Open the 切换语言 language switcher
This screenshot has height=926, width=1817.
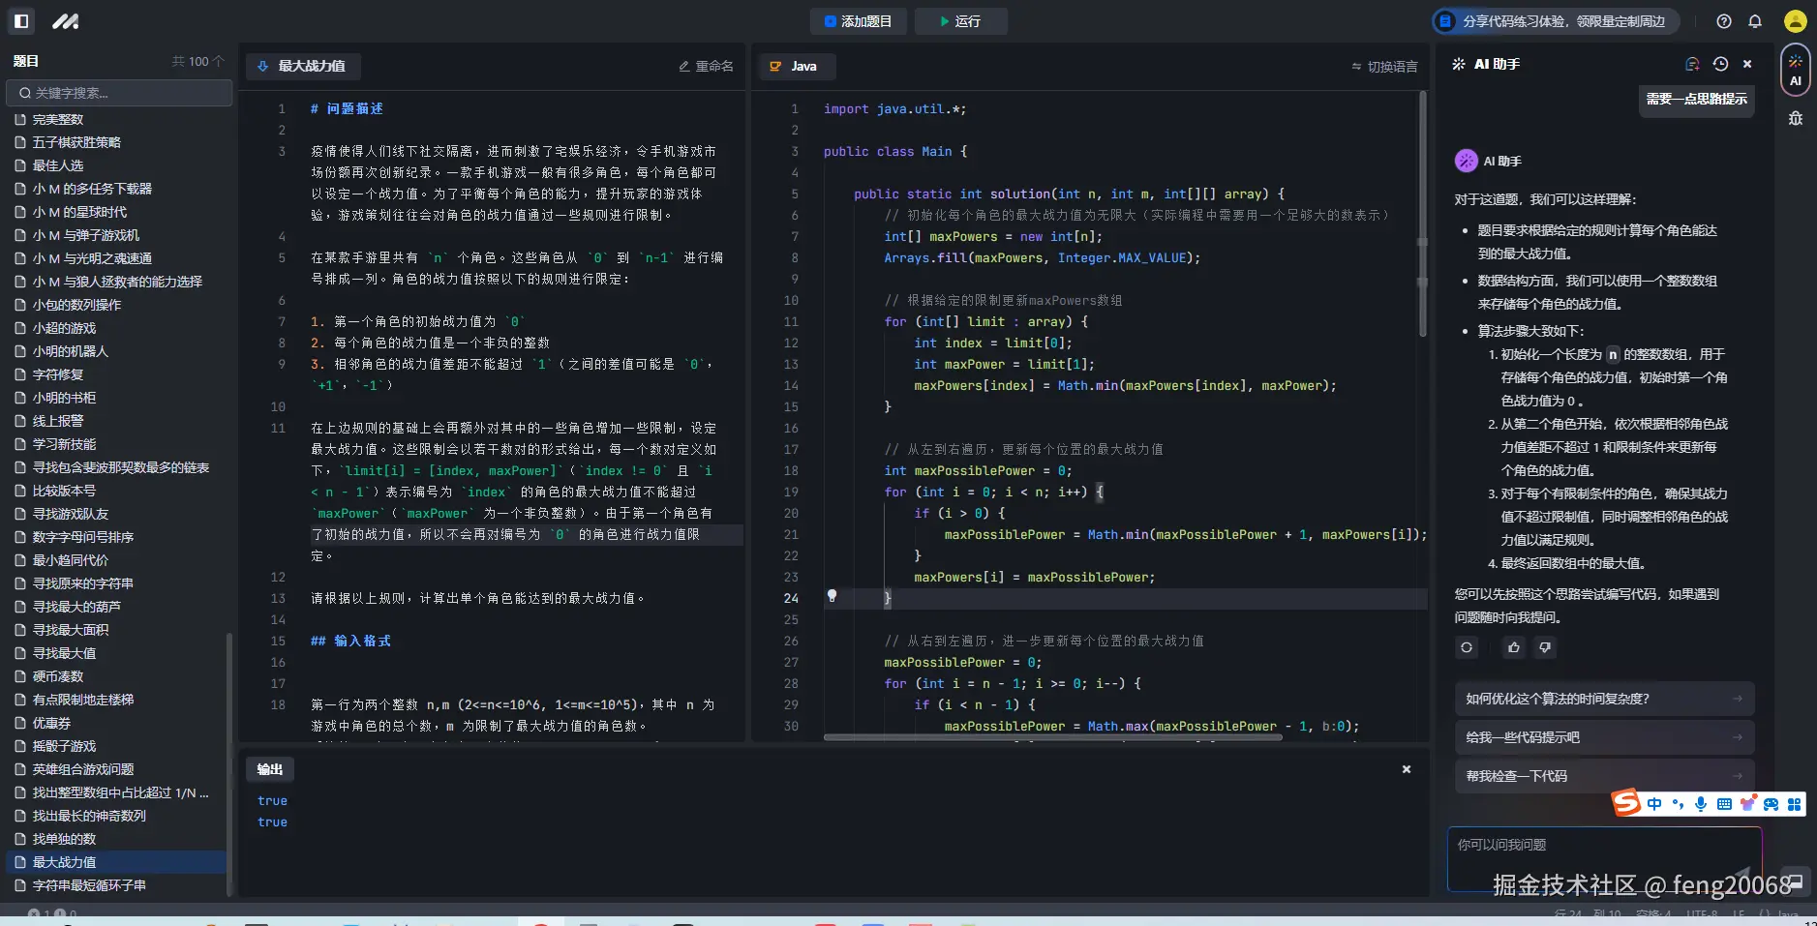point(1384,67)
